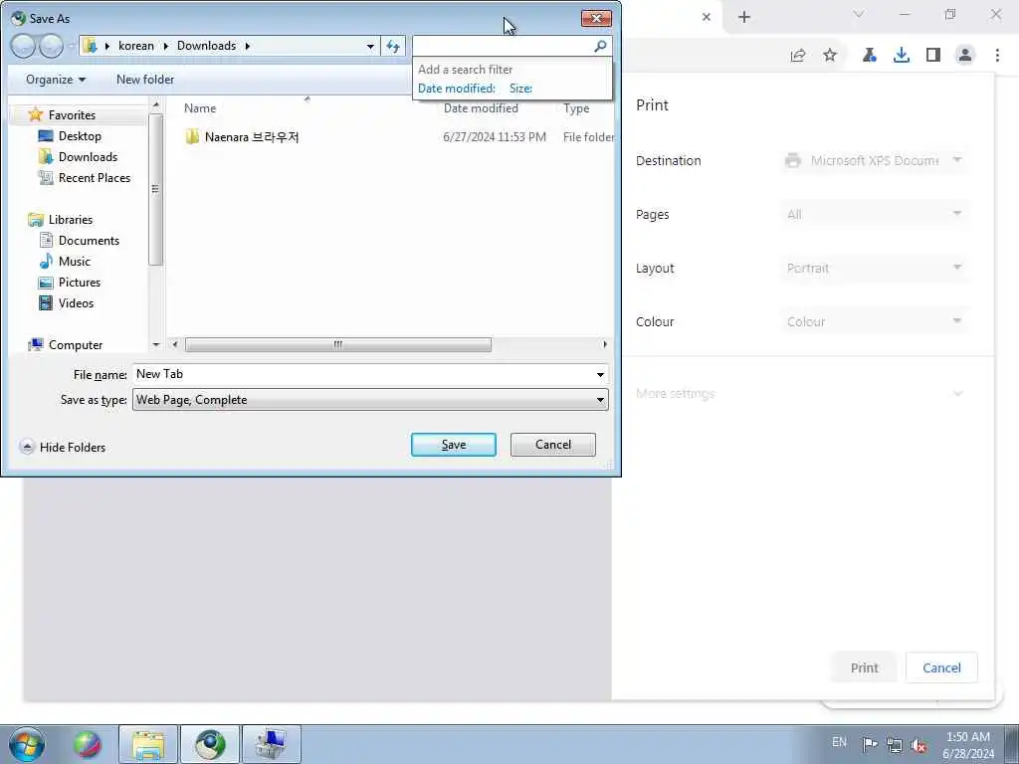
Task: Click the back navigation arrow in Save As dialog
Action: 23,46
